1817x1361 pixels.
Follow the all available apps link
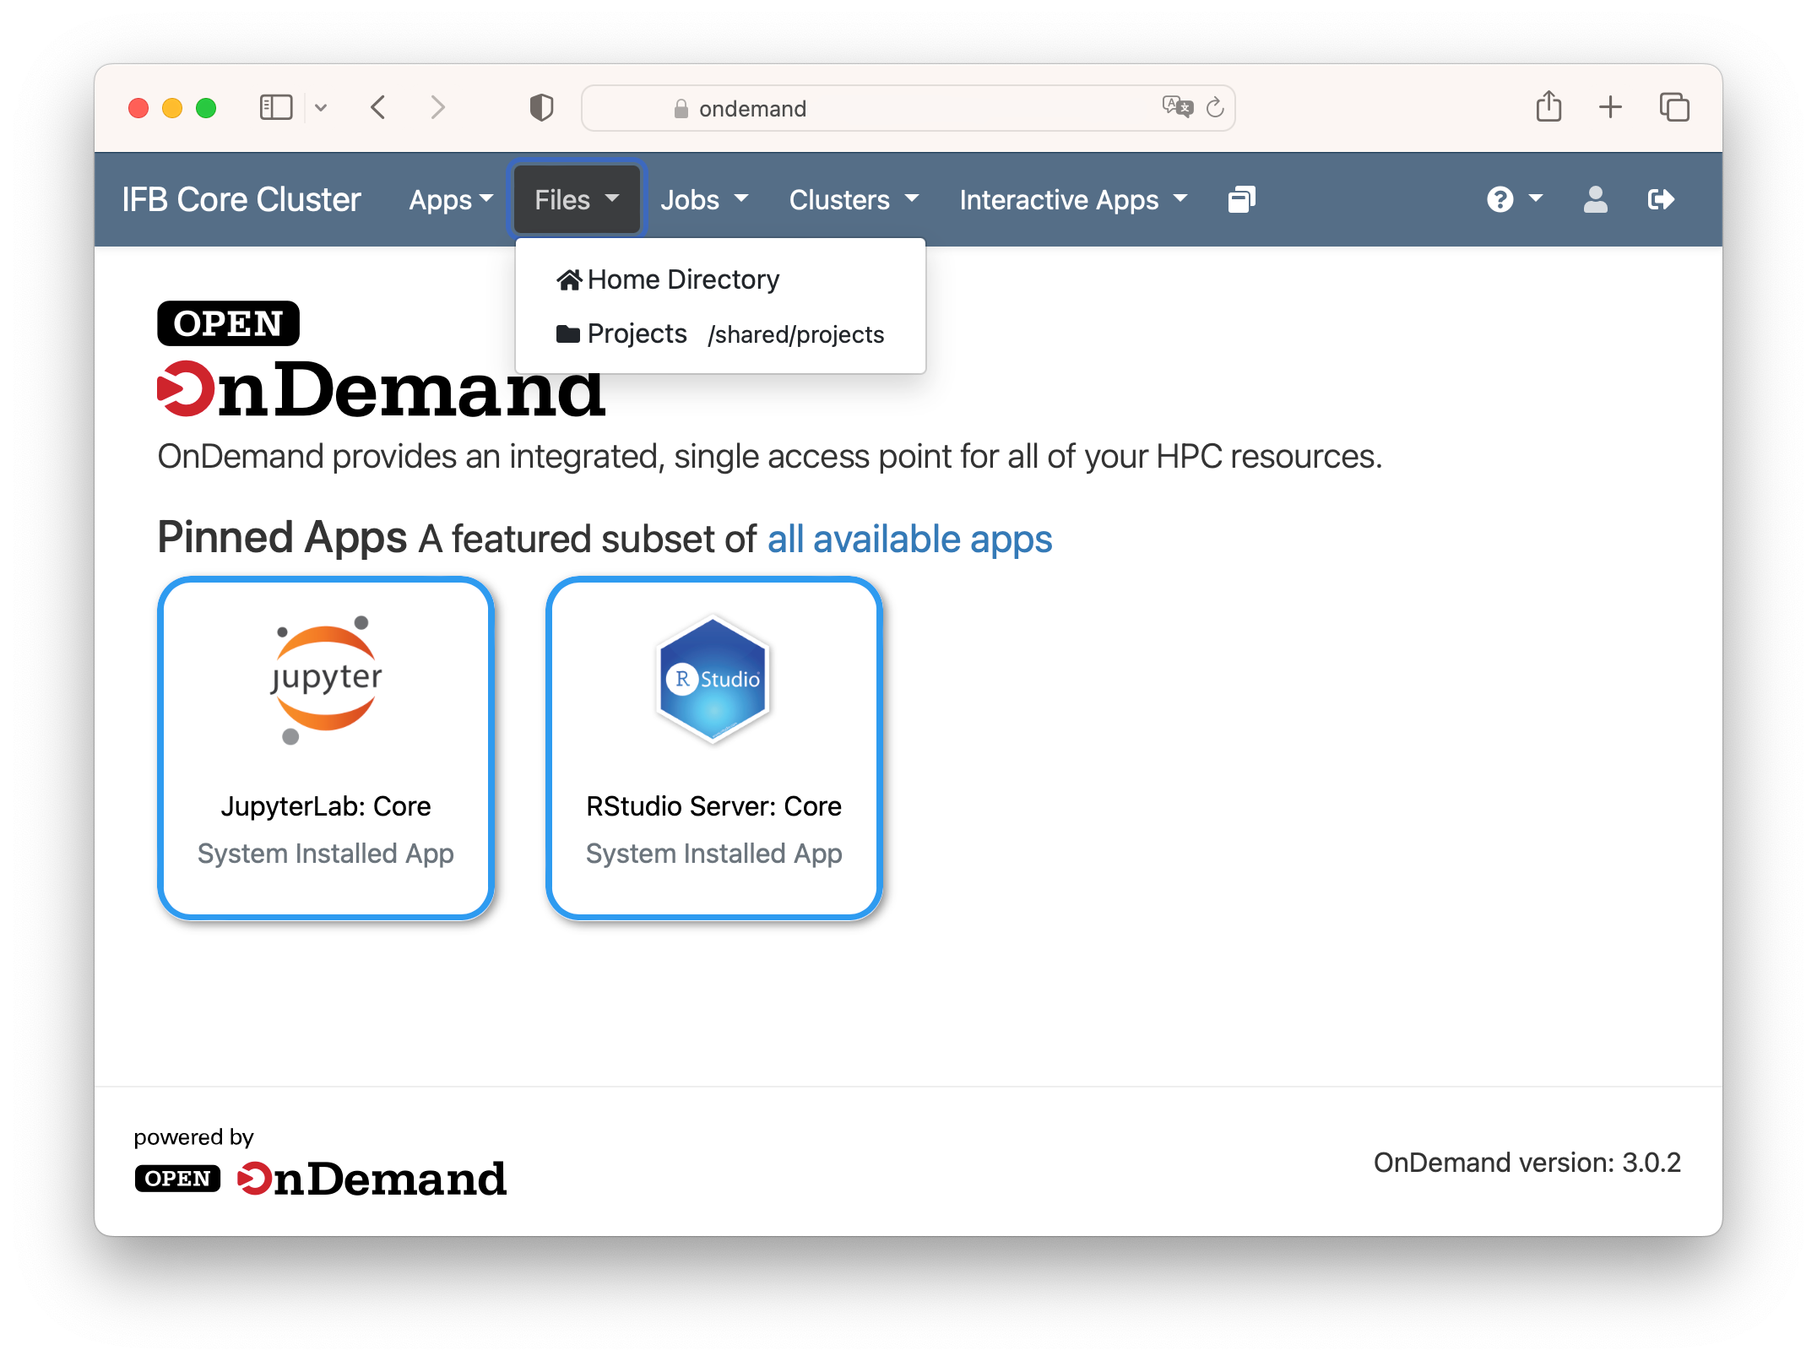[x=909, y=539]
